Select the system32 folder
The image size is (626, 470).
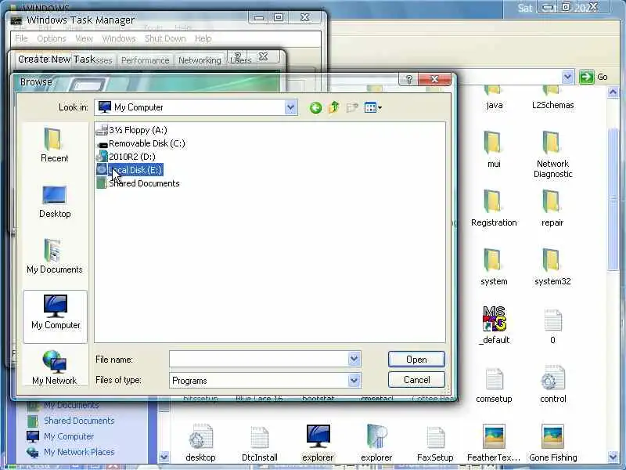point(552,266)
